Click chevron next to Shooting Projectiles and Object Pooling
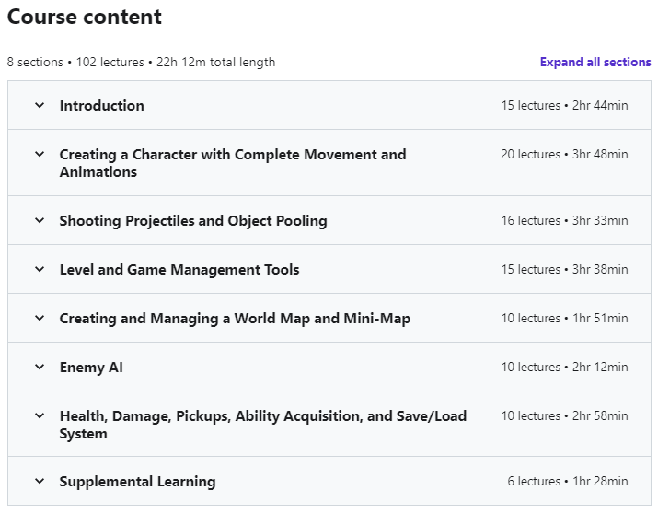This screenshot has width=658, height=514. 40,220
